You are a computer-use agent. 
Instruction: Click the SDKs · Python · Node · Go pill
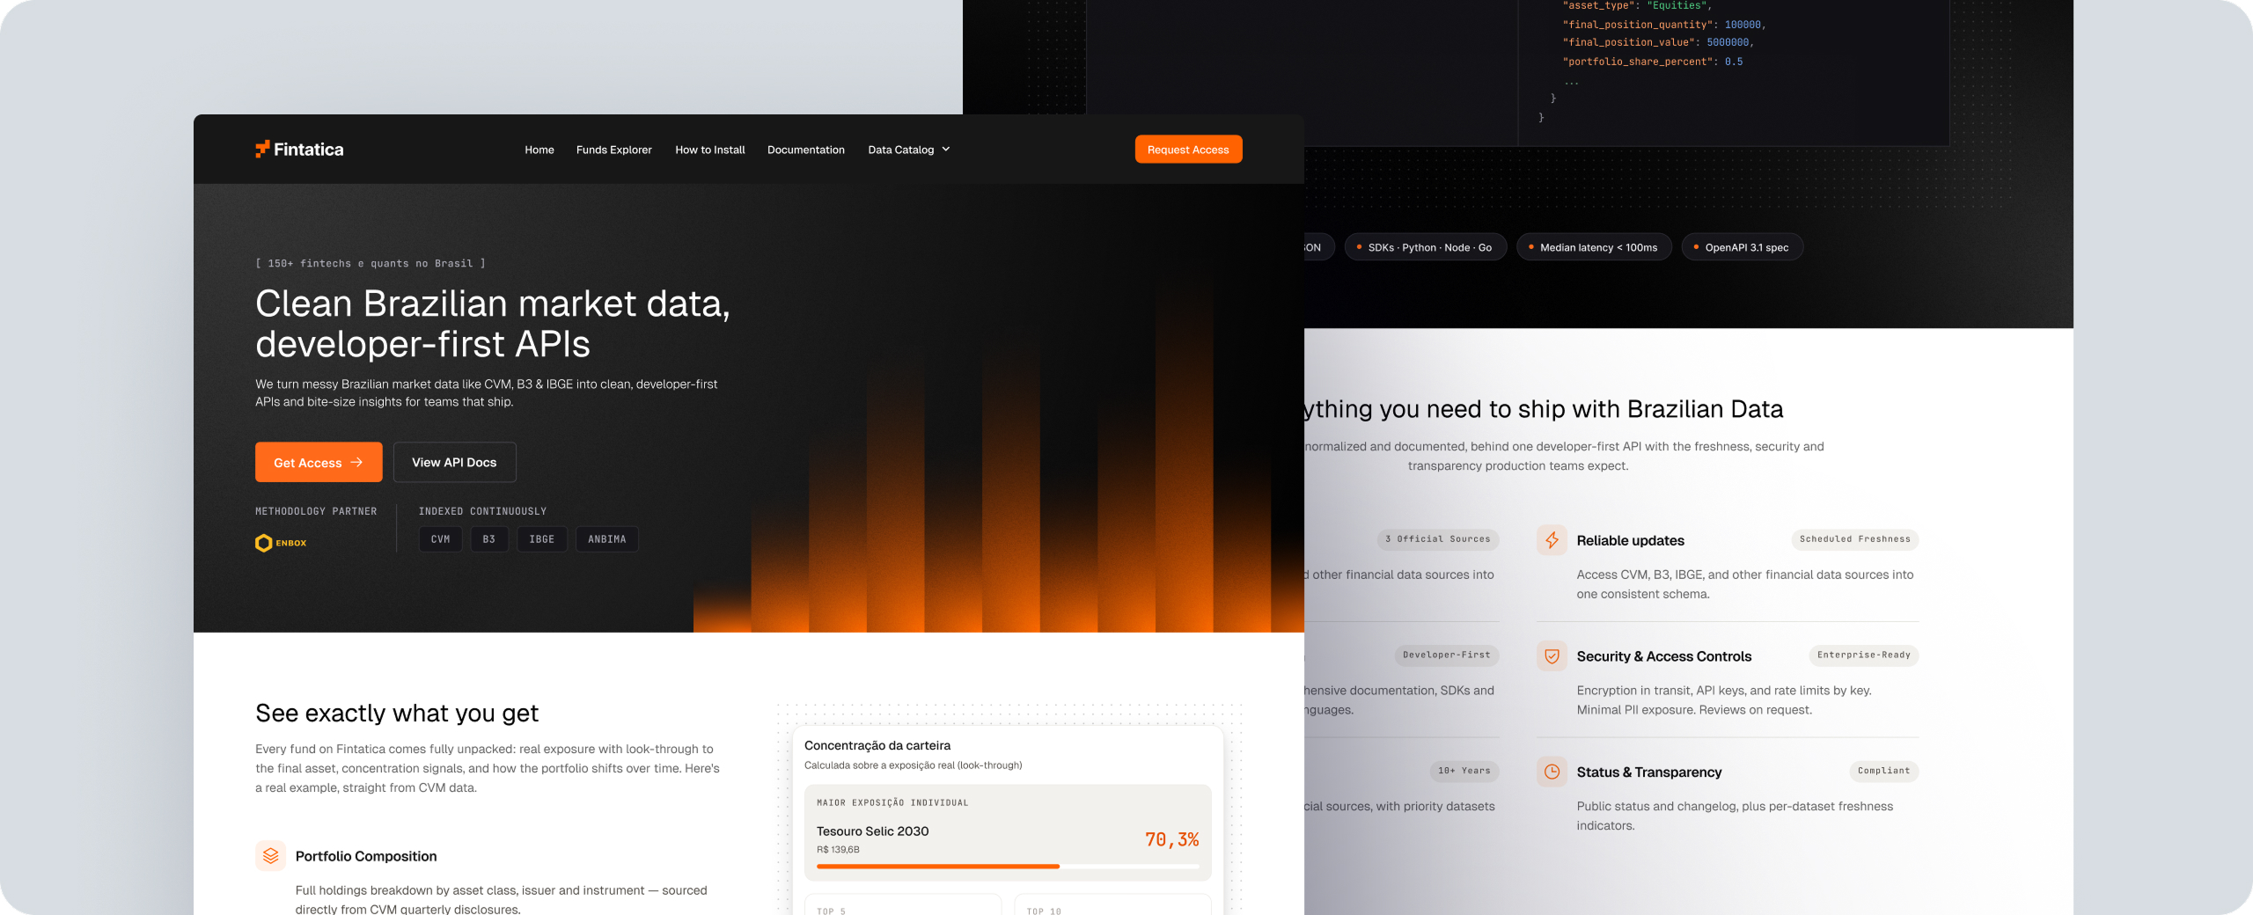tap(1426, 247)
